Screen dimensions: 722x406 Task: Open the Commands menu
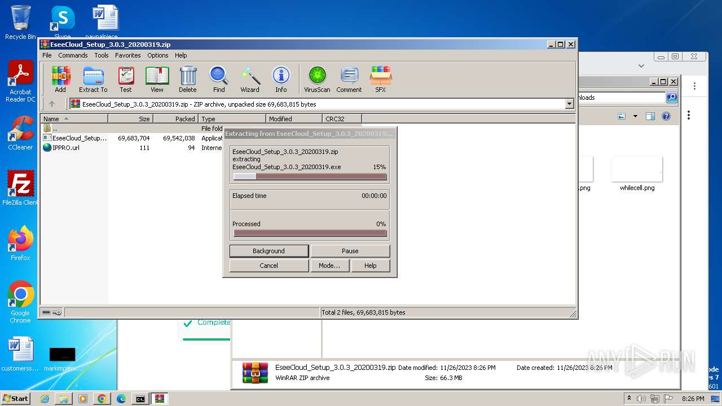coord(73,55)
